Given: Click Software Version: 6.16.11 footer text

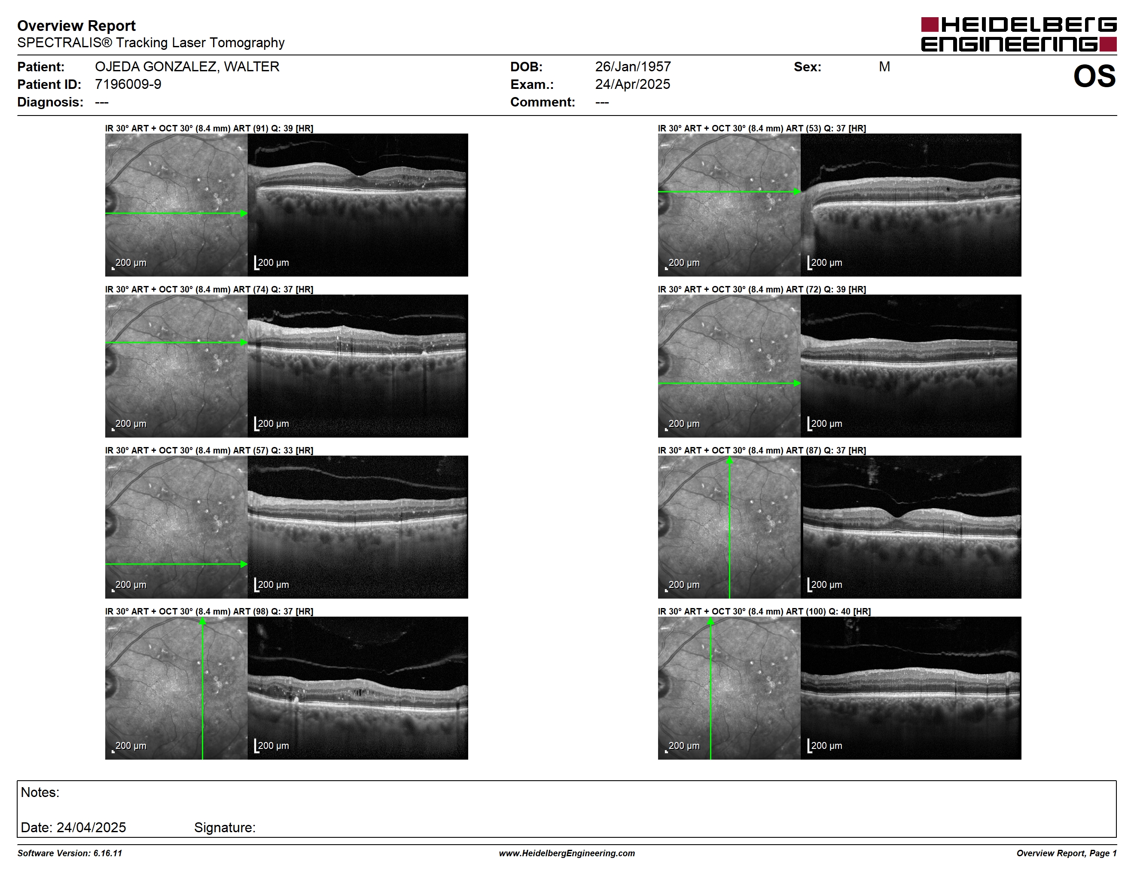Looking at the screenshot, I should pyautogui.click(x=70, y=853).
